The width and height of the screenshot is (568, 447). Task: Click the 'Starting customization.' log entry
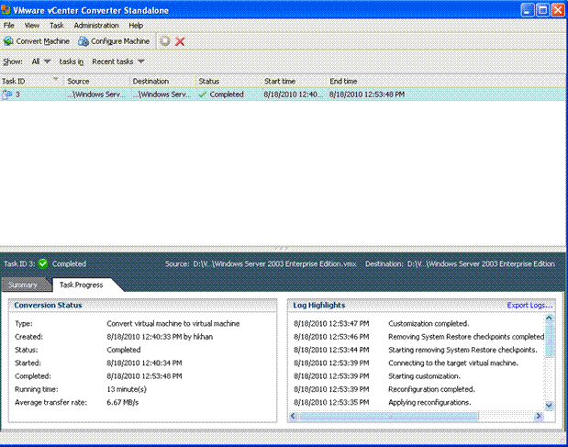[x=424, y=376]
